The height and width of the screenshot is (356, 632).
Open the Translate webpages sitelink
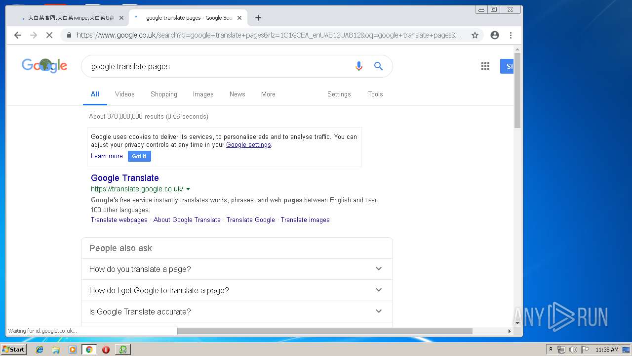coord(119,220)
